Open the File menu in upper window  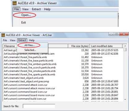pyautogui.click(x=16, y=9)
